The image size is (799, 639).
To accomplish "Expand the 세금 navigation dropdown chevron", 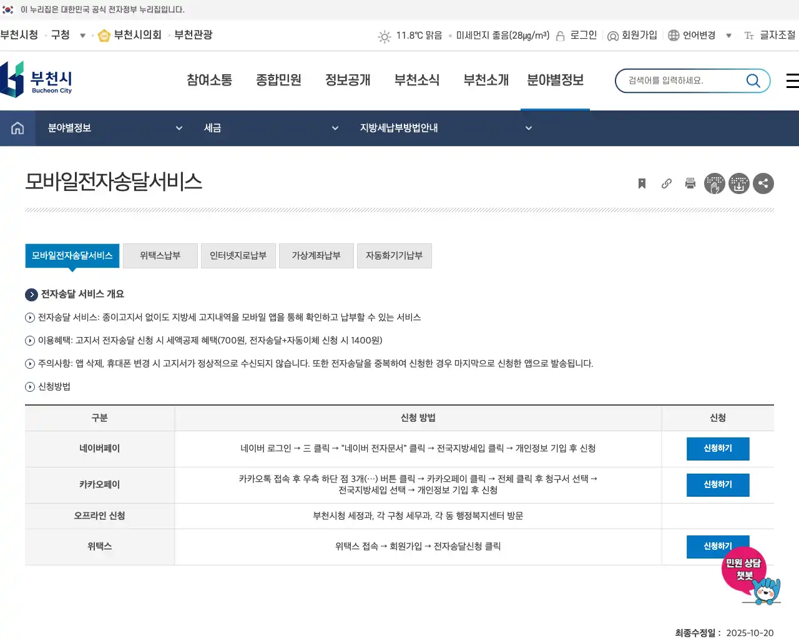I will click(335, 128).
